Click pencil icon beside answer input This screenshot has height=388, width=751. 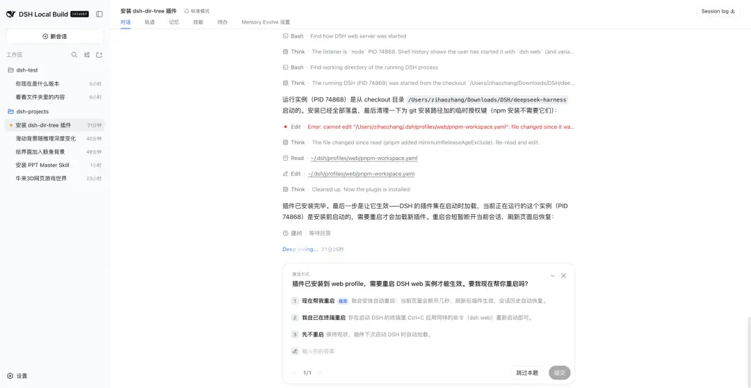click(x=295, y=351)
